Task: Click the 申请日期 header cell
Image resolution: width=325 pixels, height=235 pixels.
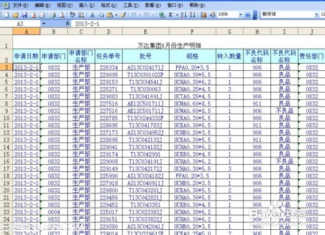Action: tap(27, 56)
